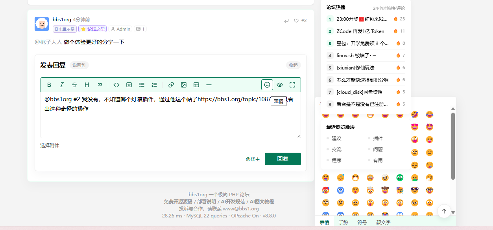Open the 插件 board
The image size is (493, 230).
[x=378, y=139]
